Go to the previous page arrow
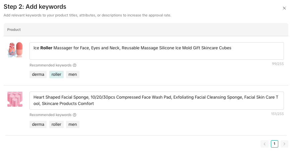This screenshot has width=292, height=160. [x=265, y=144]
